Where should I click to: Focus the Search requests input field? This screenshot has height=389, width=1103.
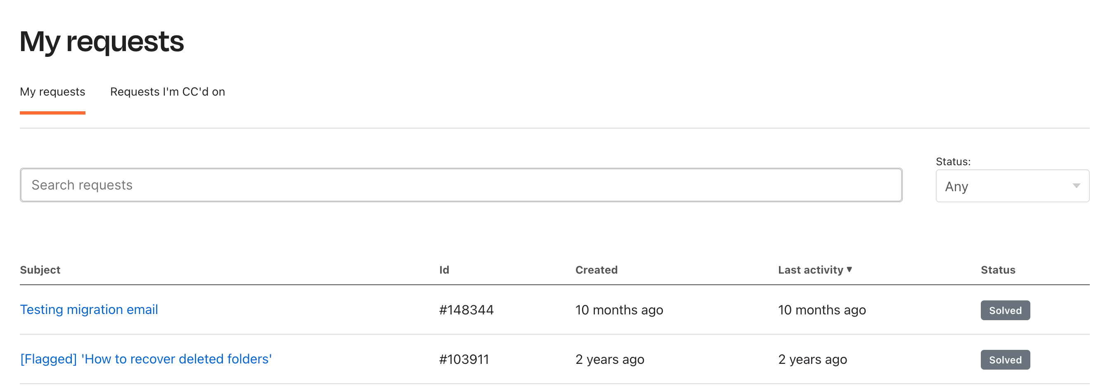click(461, 185)
